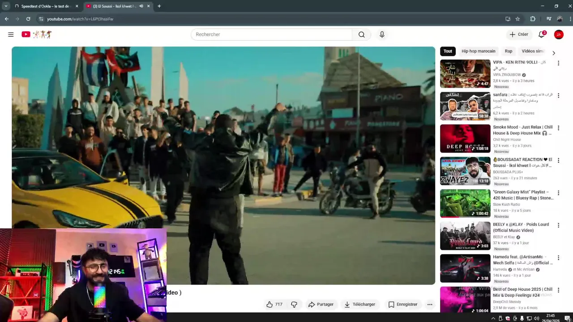Image resolution: width=573 pixels, height=322 pixels.
Task: Click the Télécharger button
Action: pyautogui.click(x=359, y=305)
